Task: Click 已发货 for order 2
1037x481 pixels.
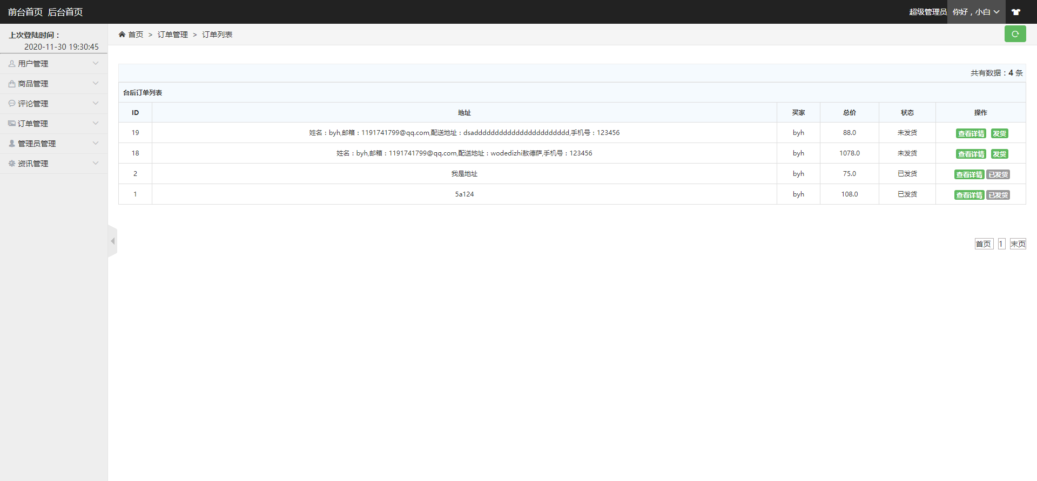Action: (x=998, y=174)
